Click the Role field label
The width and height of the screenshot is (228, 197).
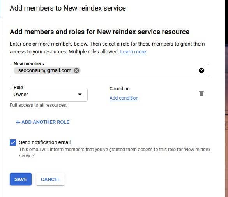click(x=18, y=88)
